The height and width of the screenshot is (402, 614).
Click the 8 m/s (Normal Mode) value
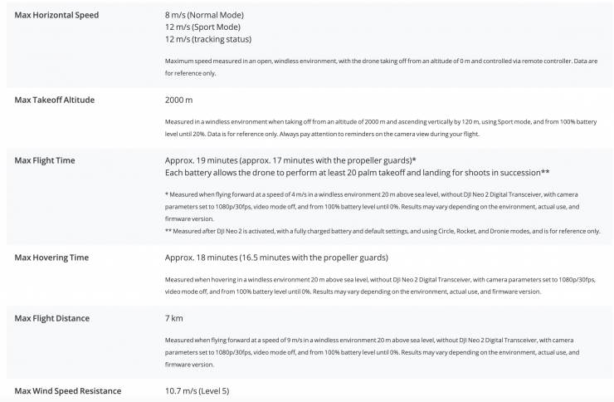pyautogui.click(x=204, y=15)
